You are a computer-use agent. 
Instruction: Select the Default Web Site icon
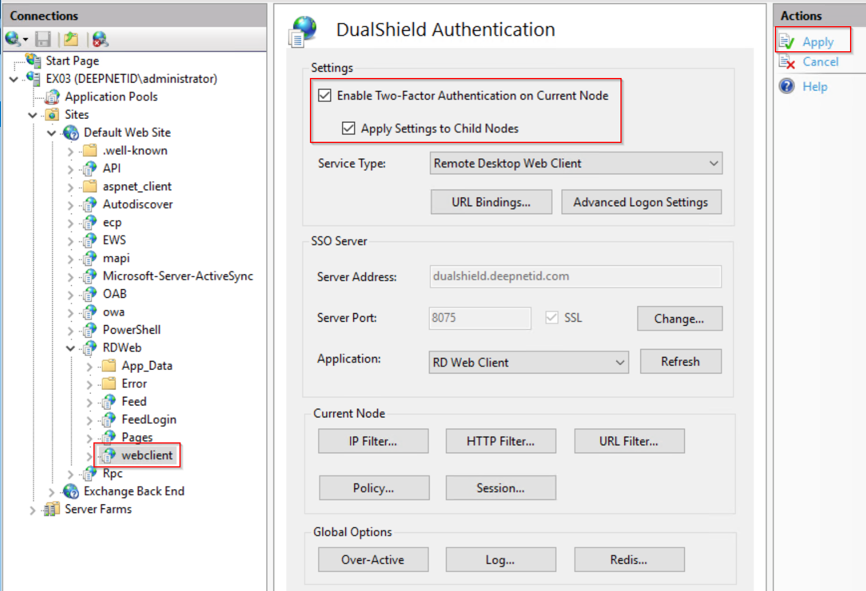(x=71, y=132)
